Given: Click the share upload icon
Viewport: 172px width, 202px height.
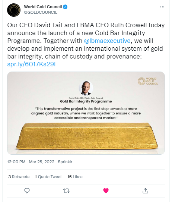Looking at the screenshot, I should point(145,191).
